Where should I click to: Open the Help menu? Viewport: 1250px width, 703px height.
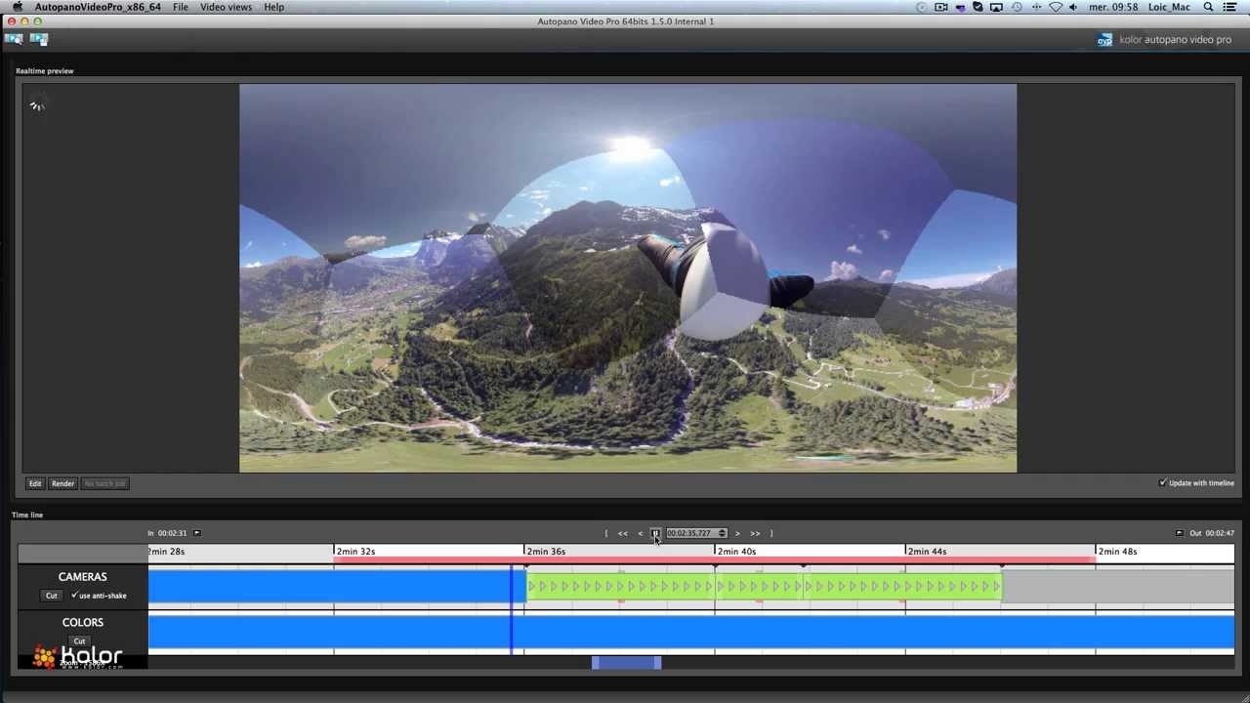point(273,7)
